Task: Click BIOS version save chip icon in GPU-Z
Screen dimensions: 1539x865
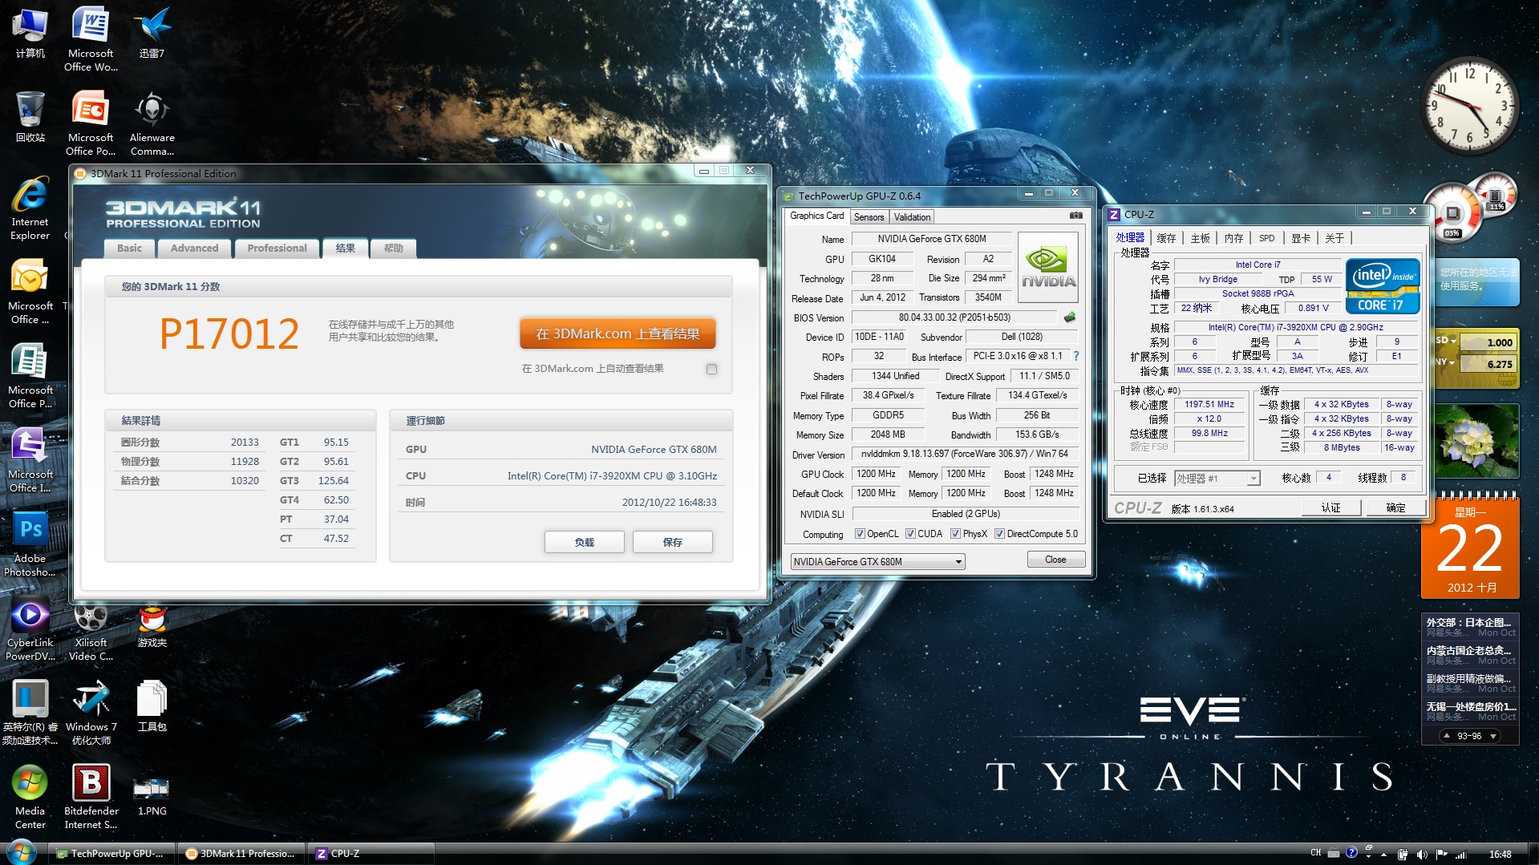Action: 1069,317
